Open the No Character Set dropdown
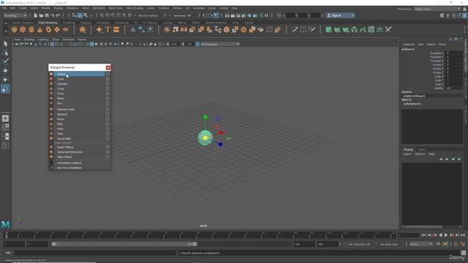468x263 pixels. click(359, 244)
